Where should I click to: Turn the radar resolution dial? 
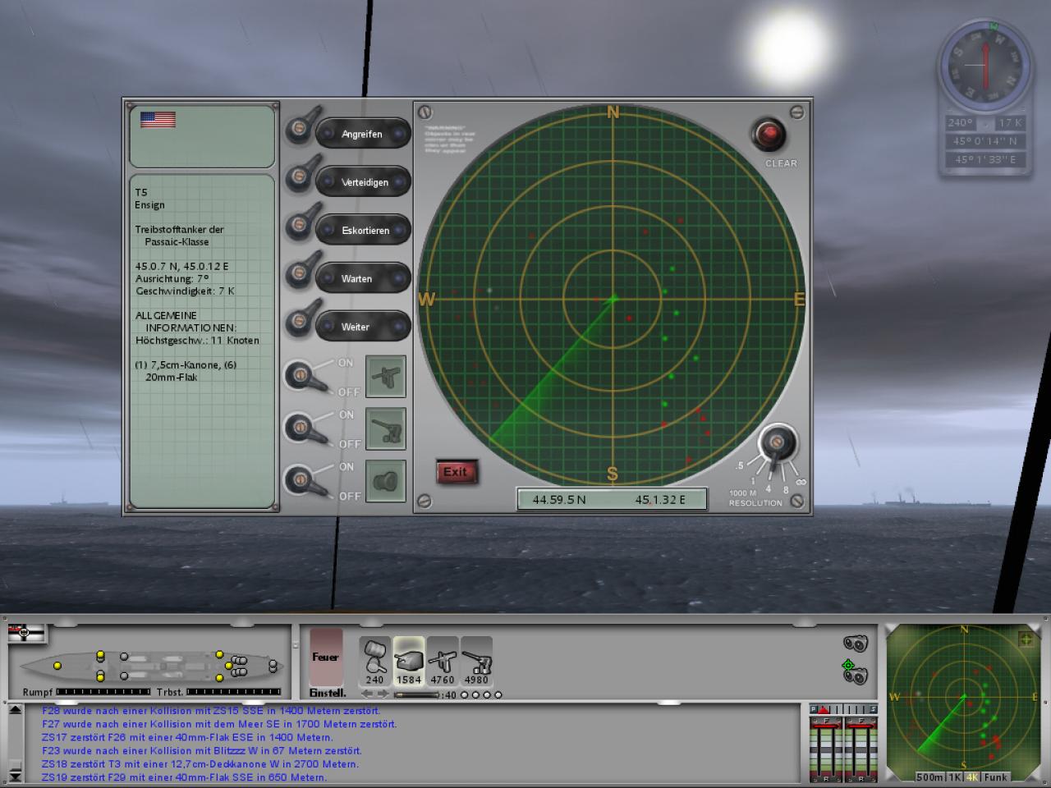tap(777, 446)
